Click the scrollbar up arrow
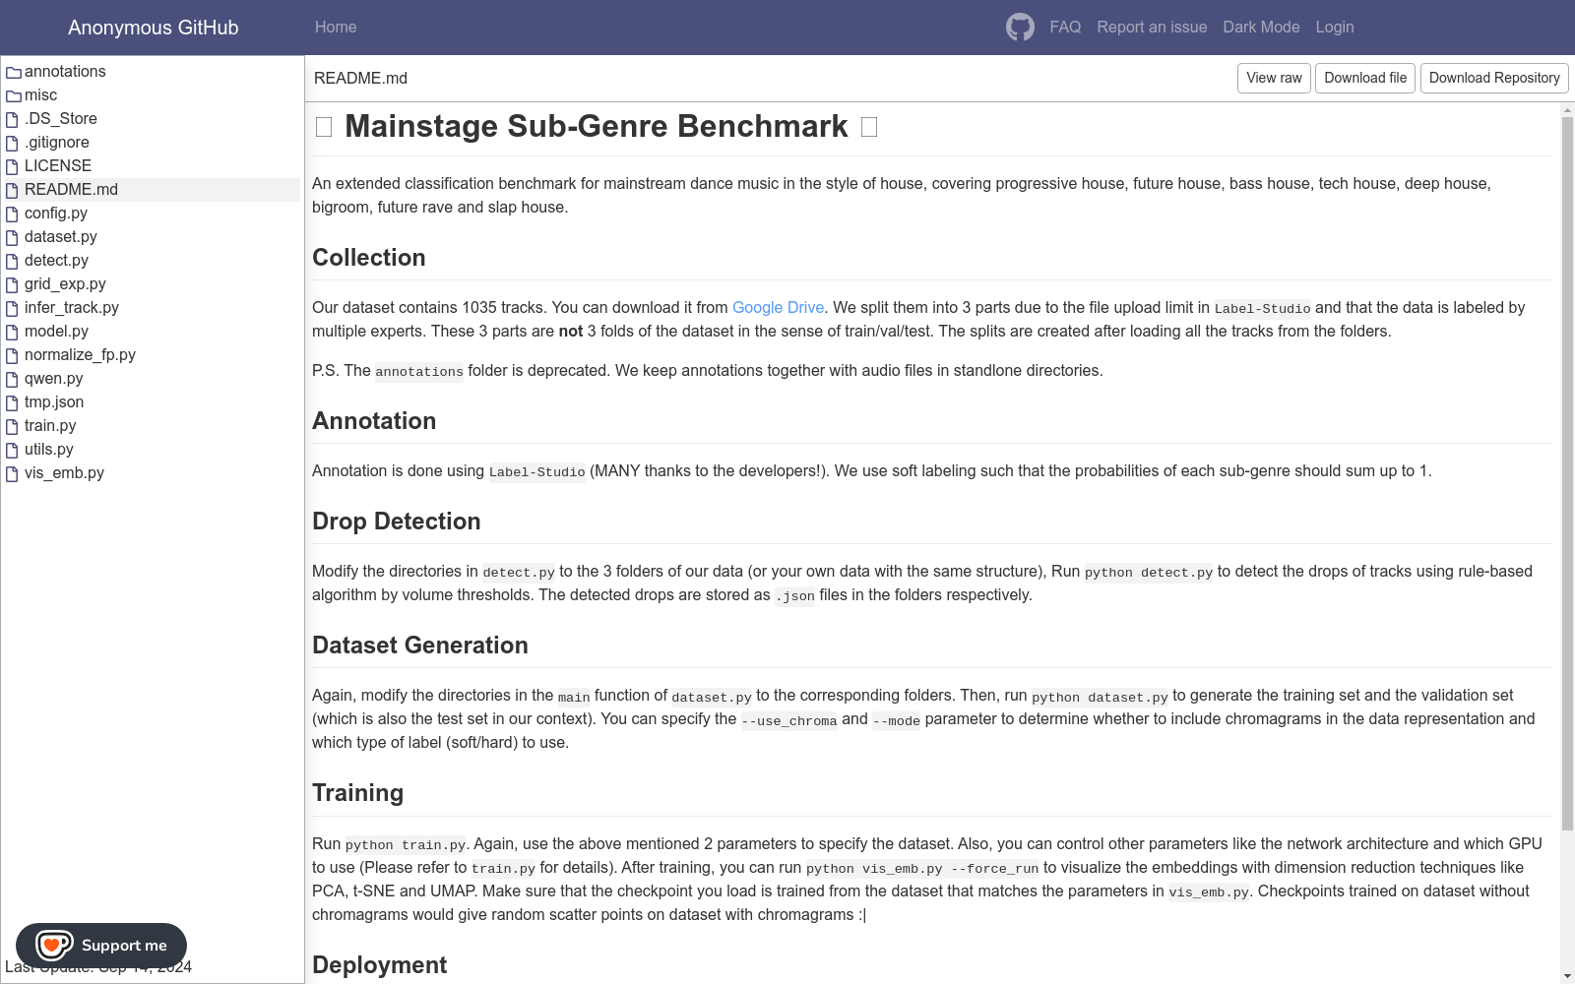The height and width of the screenshot is (984, 1575). tap(1567, 109)
